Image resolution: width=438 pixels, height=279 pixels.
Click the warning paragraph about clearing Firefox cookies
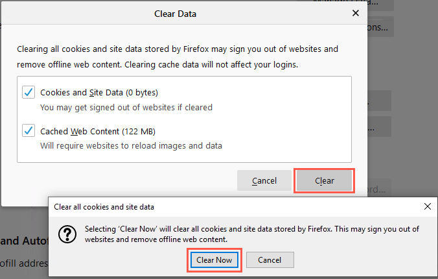tap(178, 57)
